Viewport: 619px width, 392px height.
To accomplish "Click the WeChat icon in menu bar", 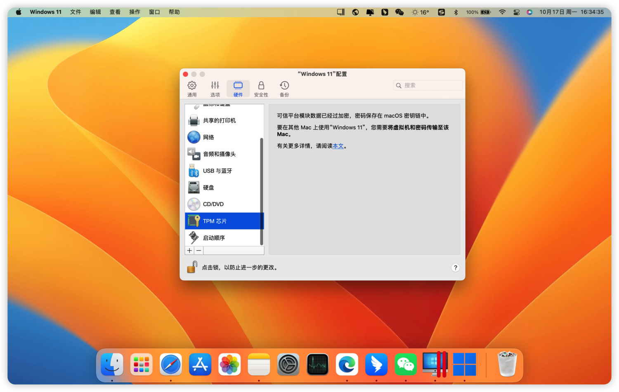I will tap(399, 12).
